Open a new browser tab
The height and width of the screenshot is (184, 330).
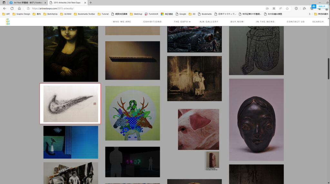point(91,3)
